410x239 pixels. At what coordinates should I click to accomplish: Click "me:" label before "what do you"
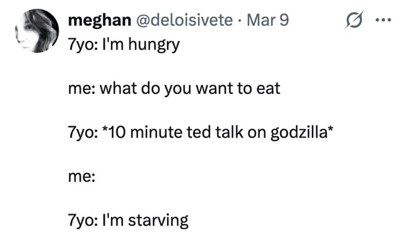click(78, 89)
